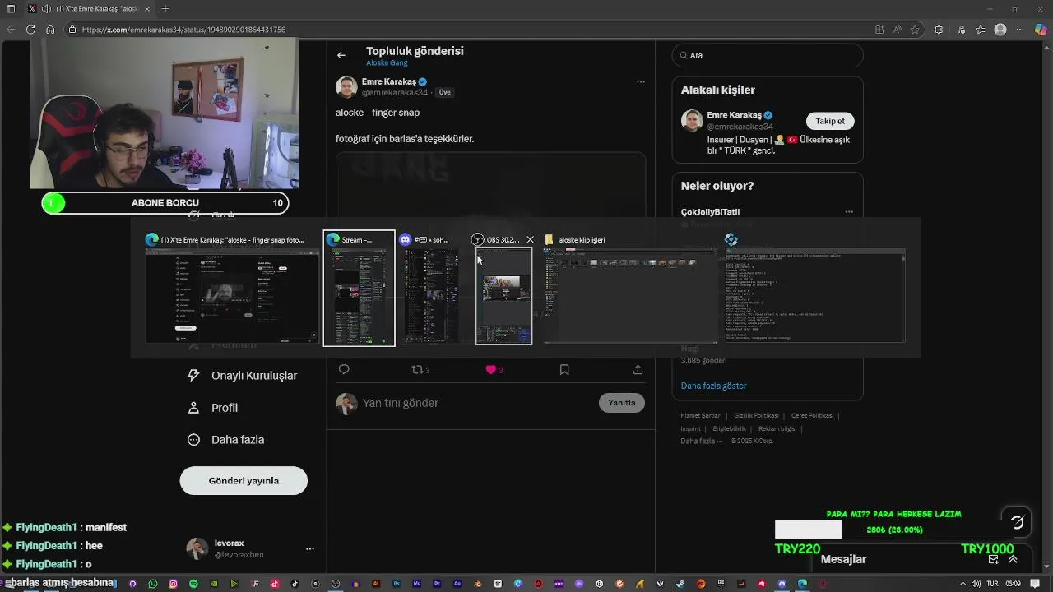
Task: Go back using the arrow beside Topluluk gönderisi
Action: 341,55
